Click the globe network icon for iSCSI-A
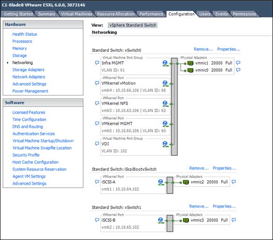This screenshot has width=273, height=240. coord(161,182)
